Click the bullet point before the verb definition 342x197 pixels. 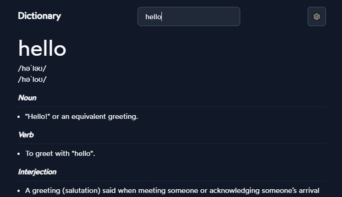[x=20, y=154]
